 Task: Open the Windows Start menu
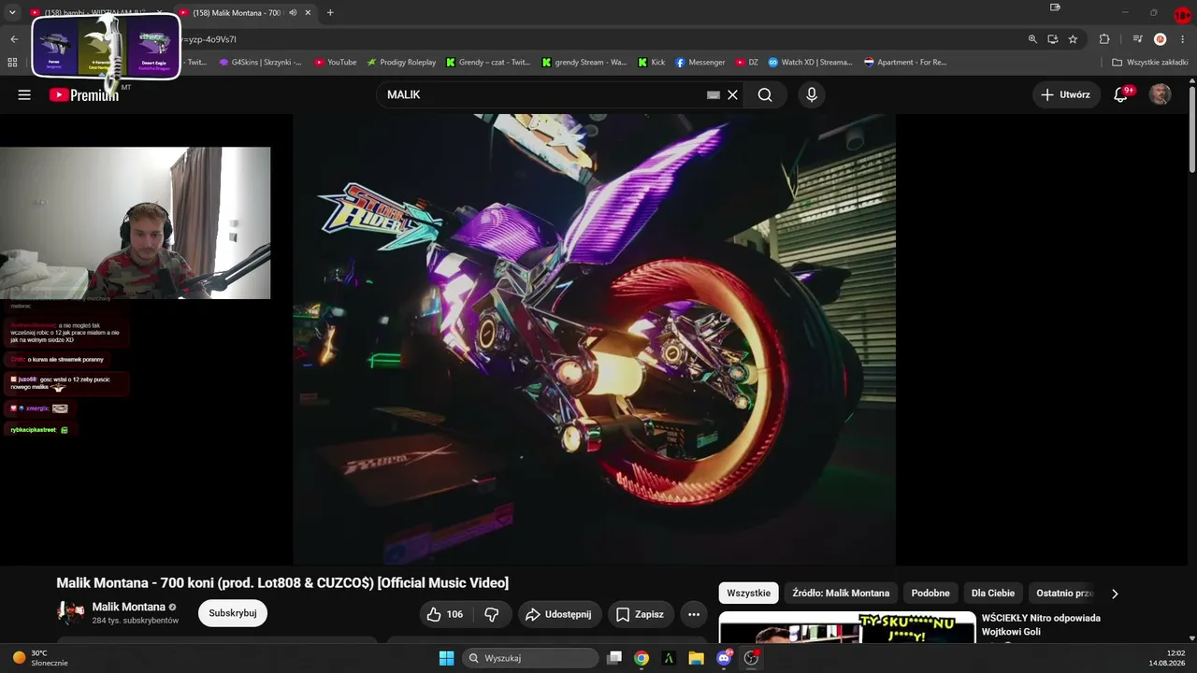446,658
